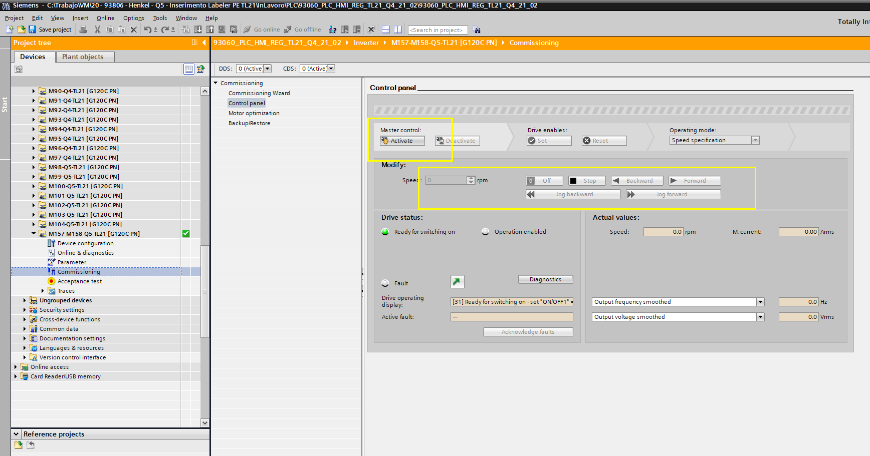Click the Project tree vertical scrollbar
Image resolution: width=870 pixels, height=456 pixels.
(204, 291)
